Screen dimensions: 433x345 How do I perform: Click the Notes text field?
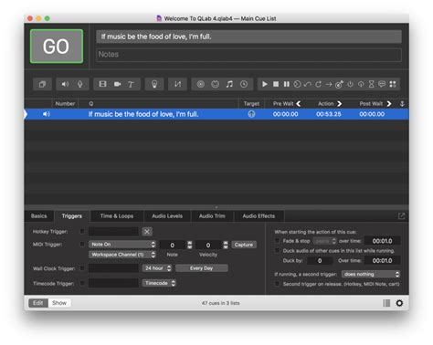pyautogui.click(x=248, y=55)
